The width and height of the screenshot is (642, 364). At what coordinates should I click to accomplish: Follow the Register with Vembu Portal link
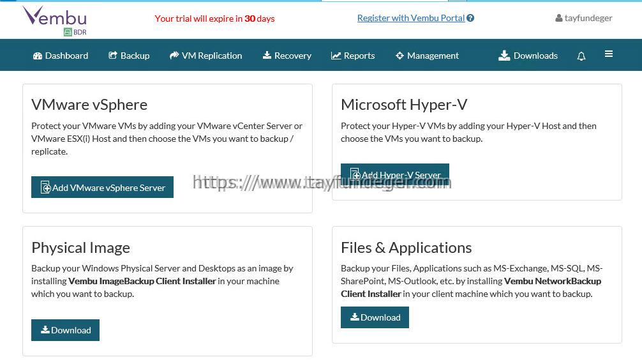(x=411, y=18)
